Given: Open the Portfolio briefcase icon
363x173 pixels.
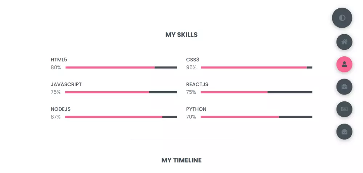Looking at the screenshot, I should click(344, 86).
